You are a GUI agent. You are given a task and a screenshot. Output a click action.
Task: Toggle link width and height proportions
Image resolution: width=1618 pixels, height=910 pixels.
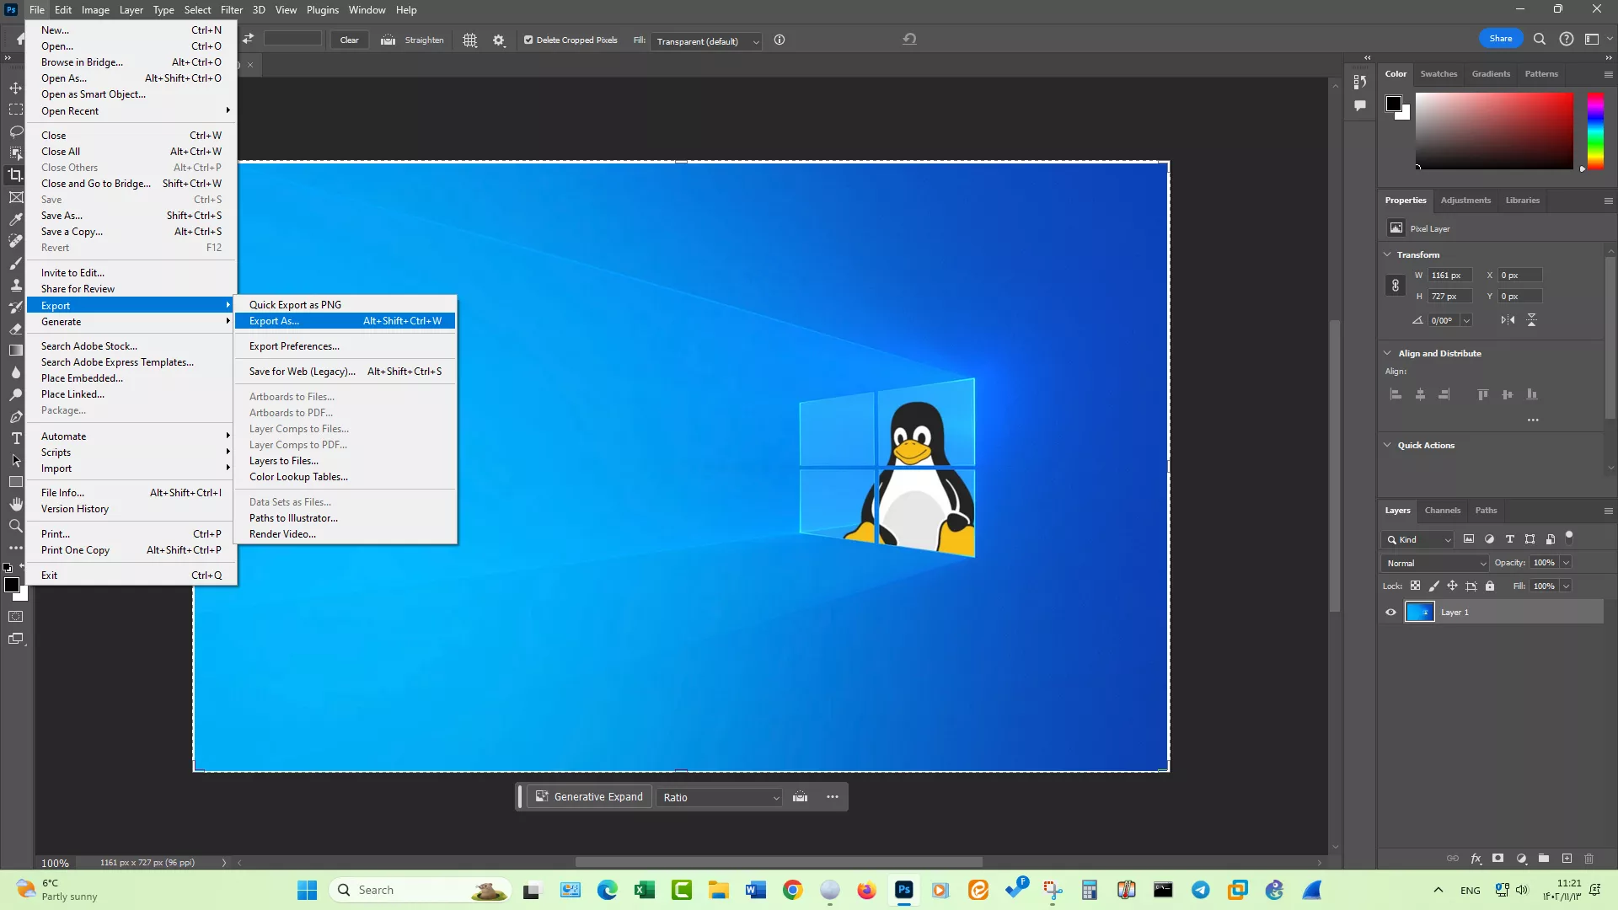pos(1396,286)
